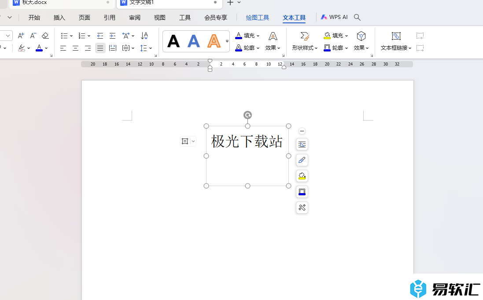The height and width of the screenshot is (300, 483).
Task: Insert a bulleted list
Action: pos(64,36)
